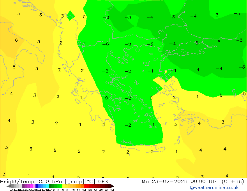Screen dimensions: 247x191
Task: Click right arrow end of color scale
Action: click(112, 186)
